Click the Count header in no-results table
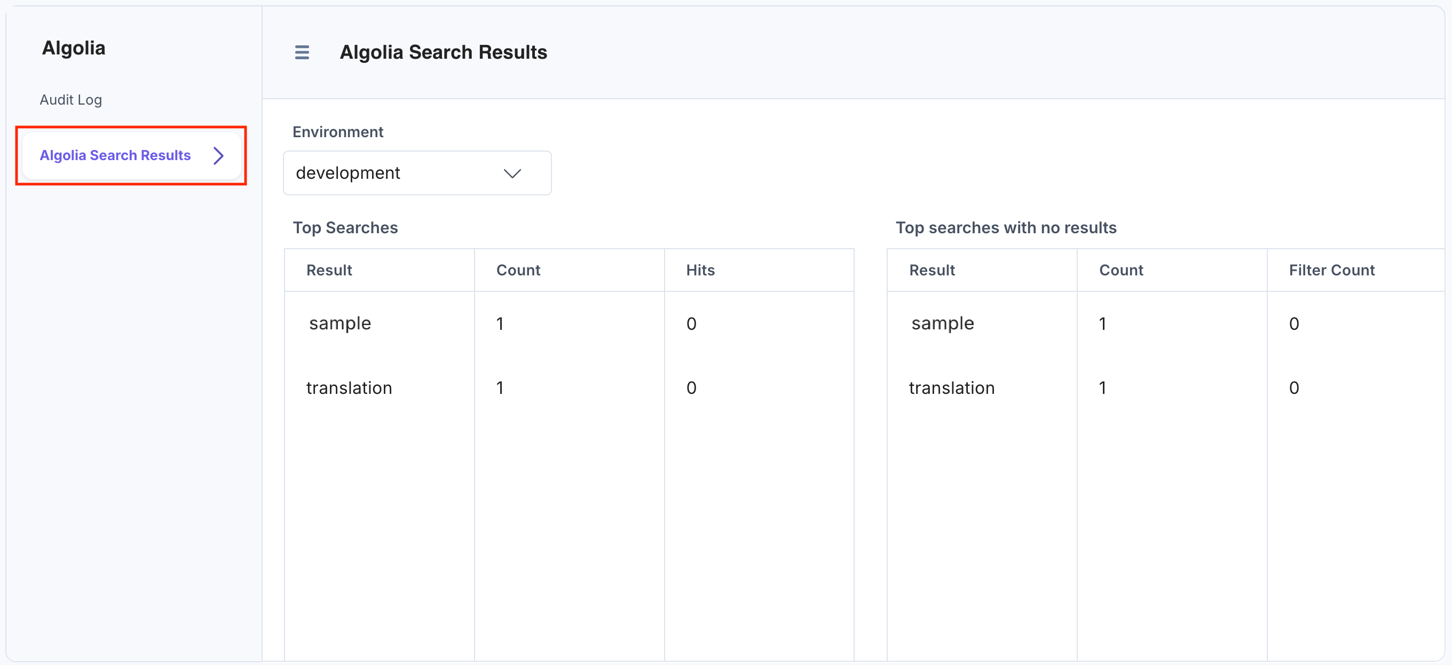 pyautogui.click(x=1120, y=271)
